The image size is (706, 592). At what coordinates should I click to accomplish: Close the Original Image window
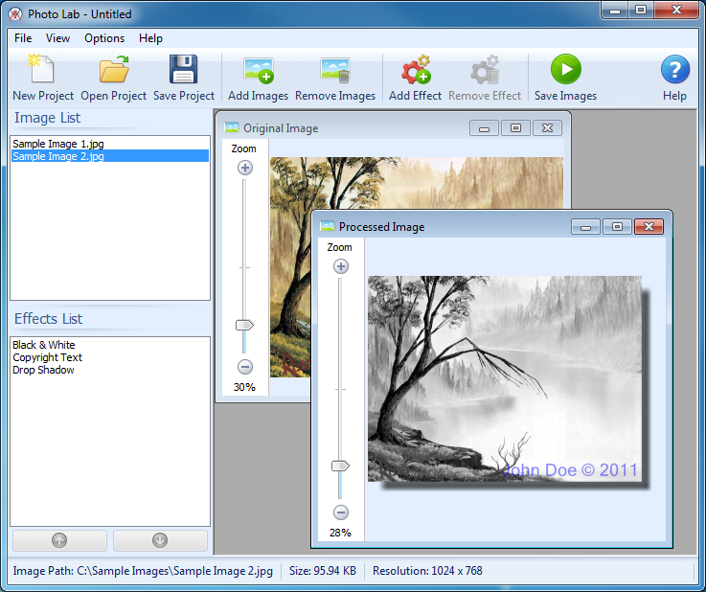(x=547, y=128)
